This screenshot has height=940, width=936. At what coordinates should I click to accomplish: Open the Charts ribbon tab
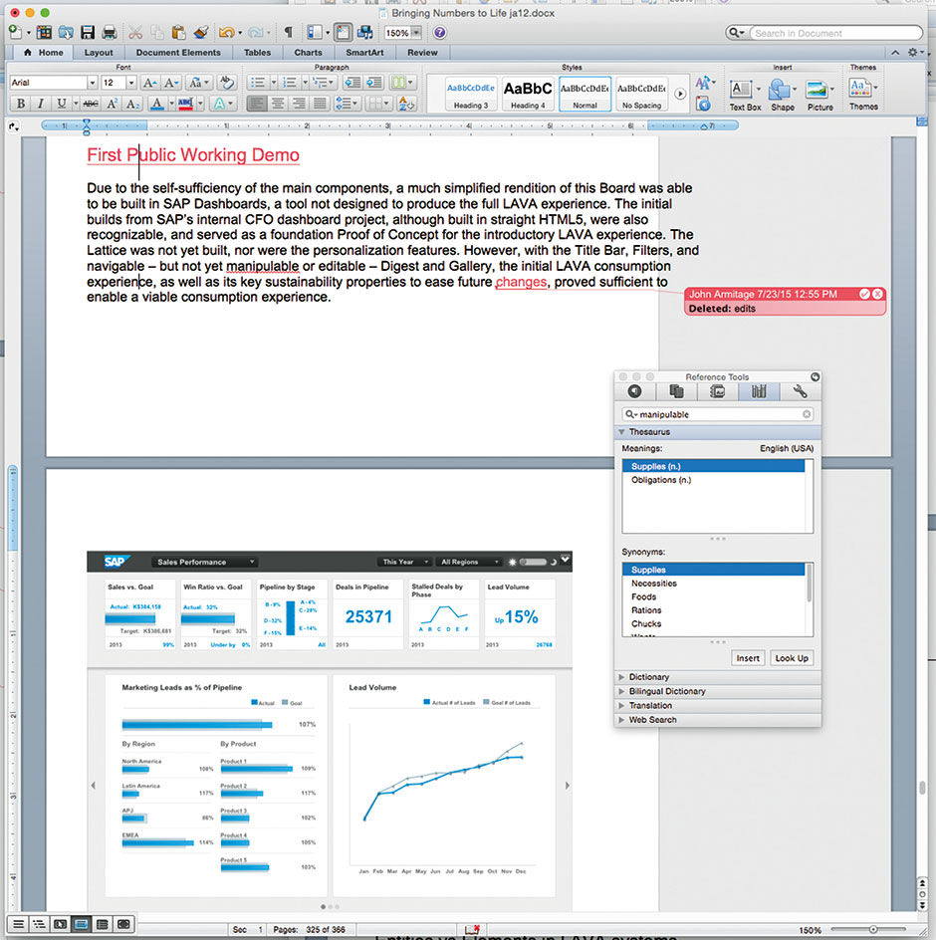(x=309, y=53)
